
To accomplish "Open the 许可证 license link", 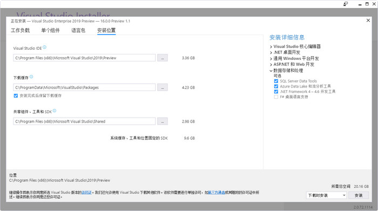I will click(x=87, y=193).
